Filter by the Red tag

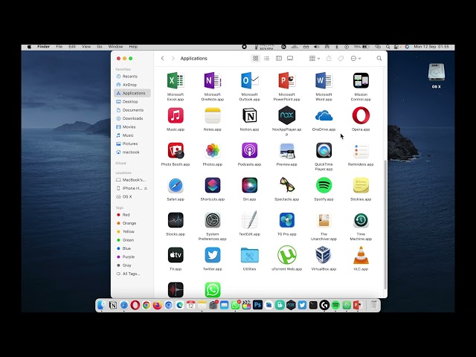[132, 215]
